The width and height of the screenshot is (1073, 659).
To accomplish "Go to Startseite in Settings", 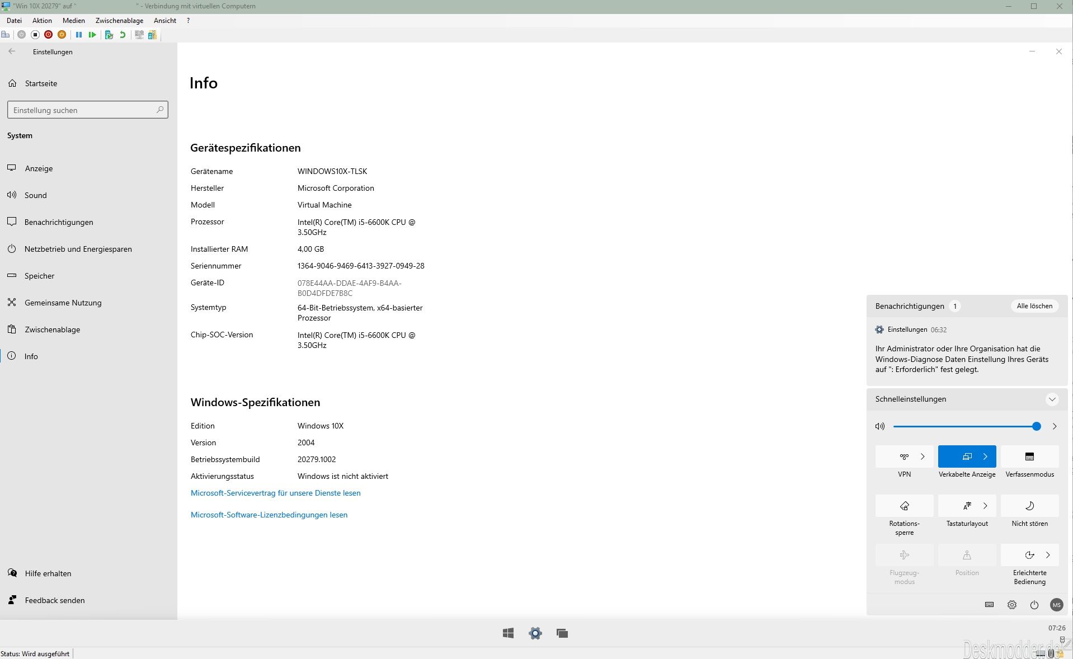I will (41, 83).
